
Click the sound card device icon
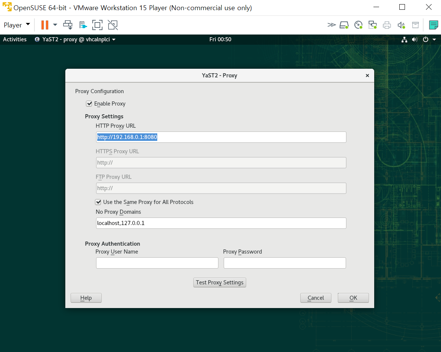(x=401, y=25)
